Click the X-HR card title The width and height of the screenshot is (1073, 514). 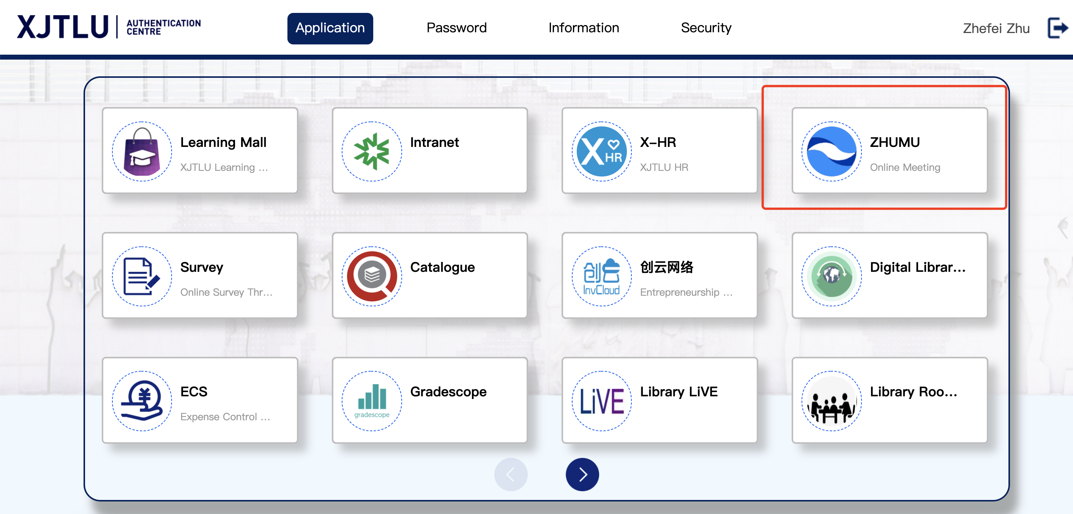pyautogui.click(x=658, y=142)
